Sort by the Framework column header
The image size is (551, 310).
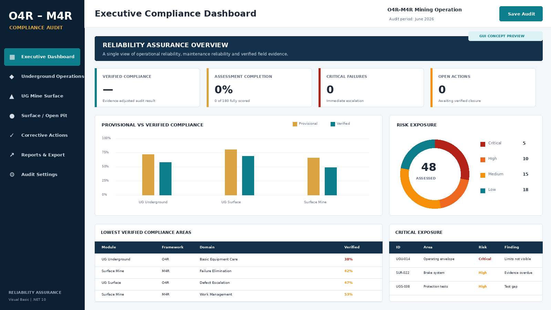tap(173, 247)
